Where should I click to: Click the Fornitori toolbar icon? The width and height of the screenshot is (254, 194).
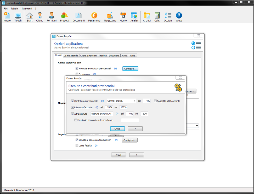coord(52,17)
